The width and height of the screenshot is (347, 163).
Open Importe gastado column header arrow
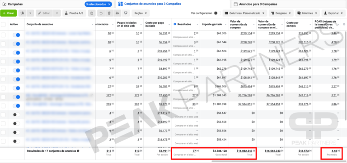pos(226,24)
